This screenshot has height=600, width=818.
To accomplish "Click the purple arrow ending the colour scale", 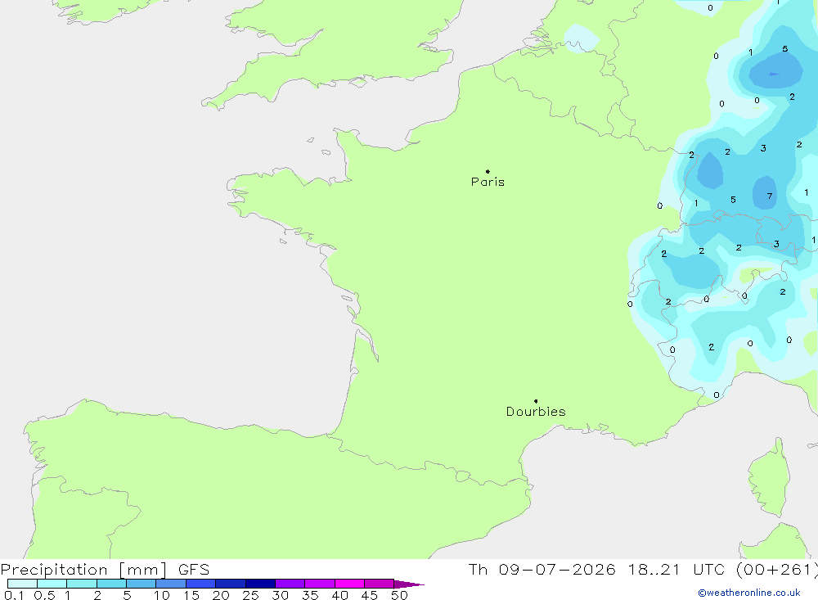I will (x=408, y=584).
